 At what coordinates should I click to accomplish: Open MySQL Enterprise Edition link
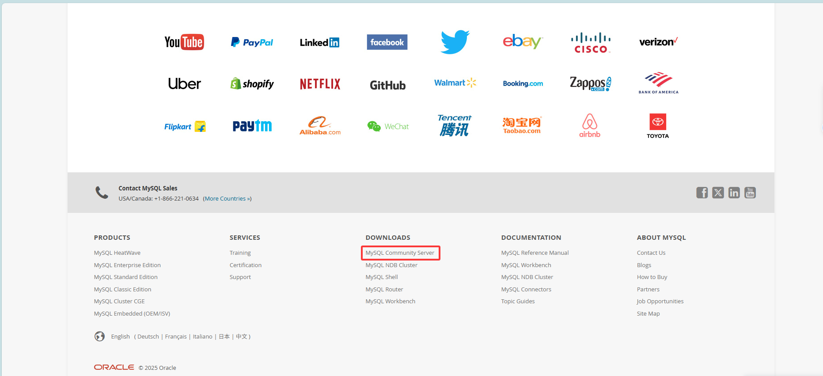pos(127,265)
